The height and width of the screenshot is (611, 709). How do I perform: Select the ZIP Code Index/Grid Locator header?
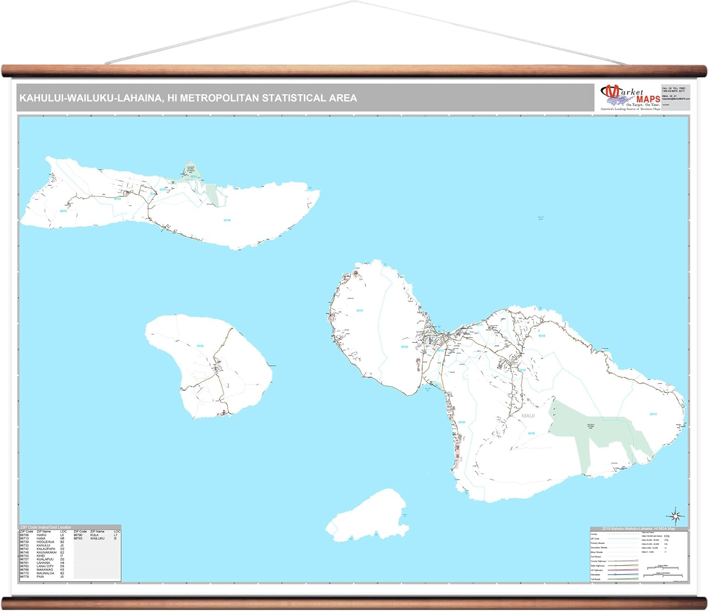46,527
